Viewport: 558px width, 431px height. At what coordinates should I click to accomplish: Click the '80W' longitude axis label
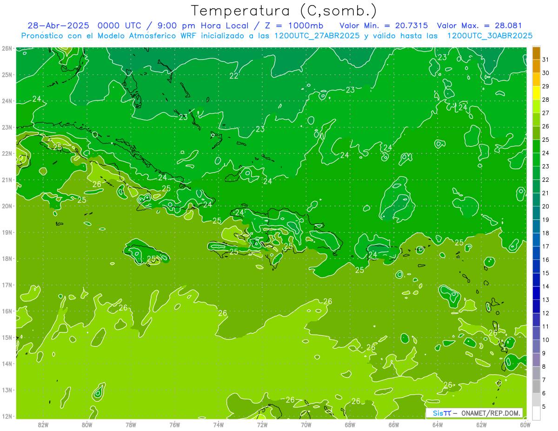(87, 425)
